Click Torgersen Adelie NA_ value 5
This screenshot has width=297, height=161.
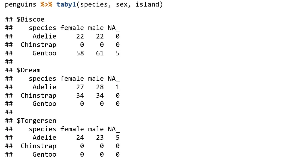(x=118, y=138)
